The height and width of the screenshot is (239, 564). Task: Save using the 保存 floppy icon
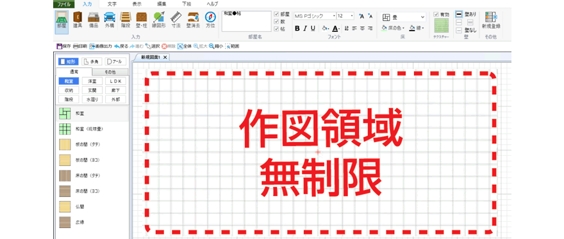[x=64, y=46]
